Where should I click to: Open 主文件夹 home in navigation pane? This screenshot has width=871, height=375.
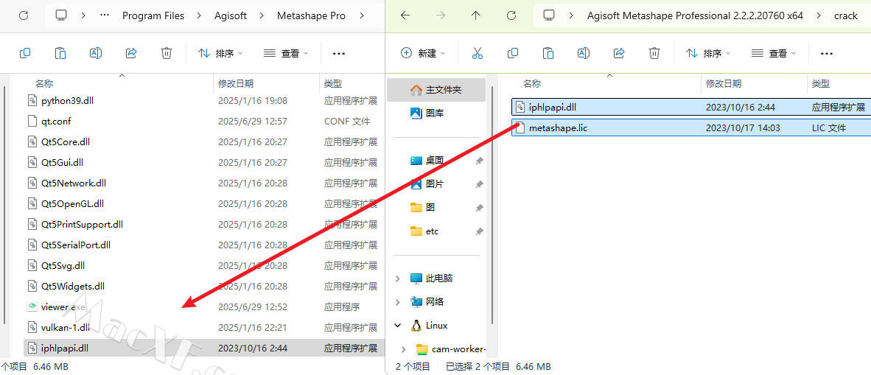[x=436, y=89]
